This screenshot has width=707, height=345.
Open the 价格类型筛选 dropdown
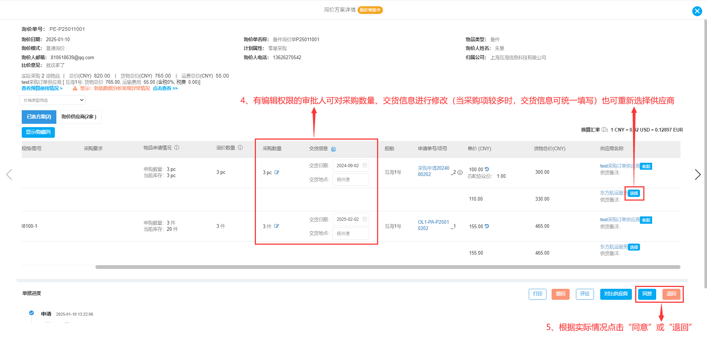click(52, 100)
